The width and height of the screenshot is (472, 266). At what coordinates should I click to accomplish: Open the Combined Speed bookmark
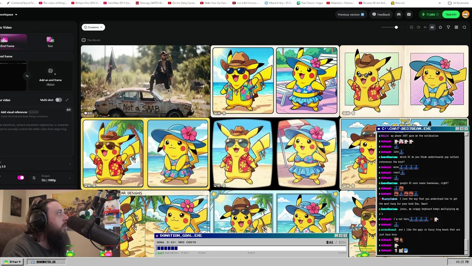21,3
